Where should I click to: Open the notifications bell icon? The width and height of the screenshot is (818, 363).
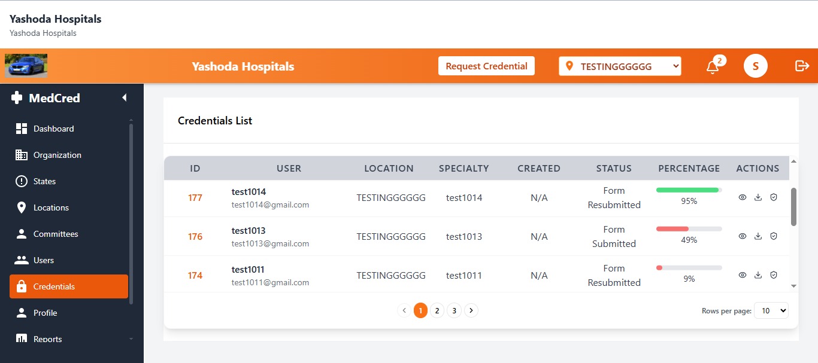coord(712,67)
